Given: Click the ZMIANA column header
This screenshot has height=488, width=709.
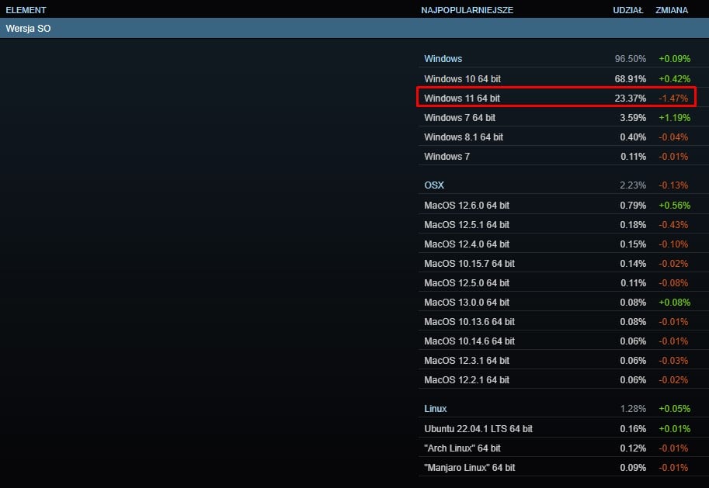Looking at the screenshot, I should click(671, 10).
